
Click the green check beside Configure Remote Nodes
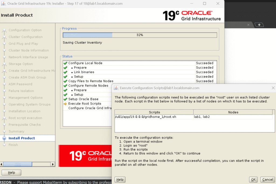coord(65,86)
